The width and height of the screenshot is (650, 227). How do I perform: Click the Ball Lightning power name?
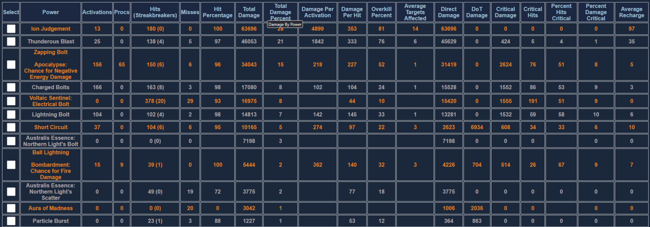click(x=51, y=153)
